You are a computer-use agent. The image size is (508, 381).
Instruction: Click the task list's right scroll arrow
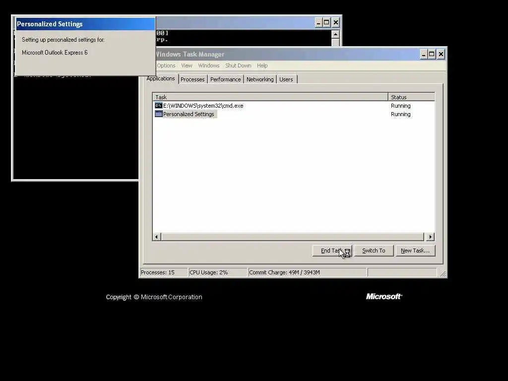click(430, 237)
